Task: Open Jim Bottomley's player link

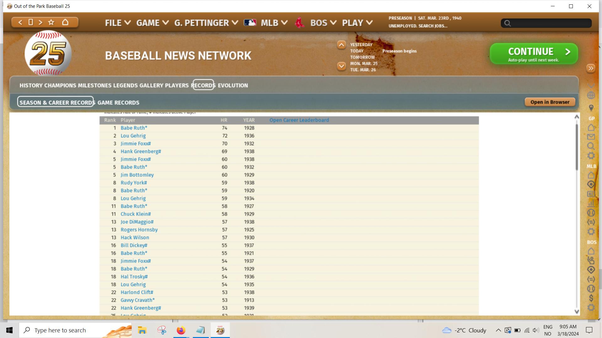Action: 137,175
